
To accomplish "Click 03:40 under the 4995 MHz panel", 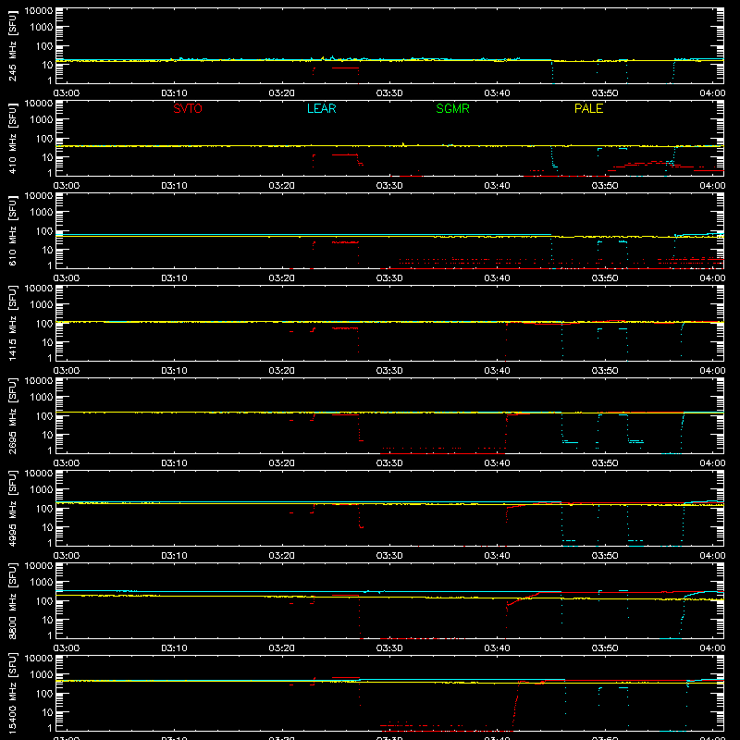I will (x=497, y=556).
